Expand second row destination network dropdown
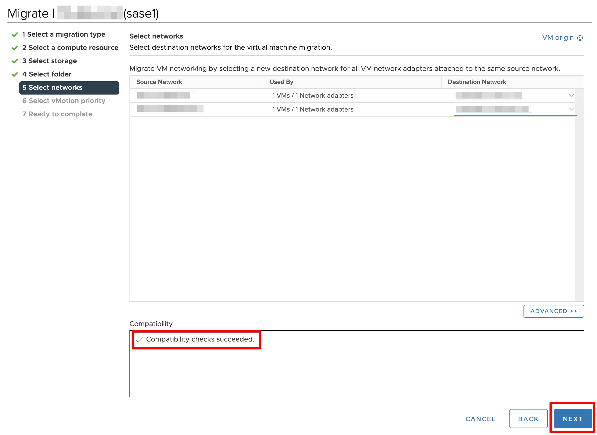Screen dimensions: 597x435 [571, 109]
